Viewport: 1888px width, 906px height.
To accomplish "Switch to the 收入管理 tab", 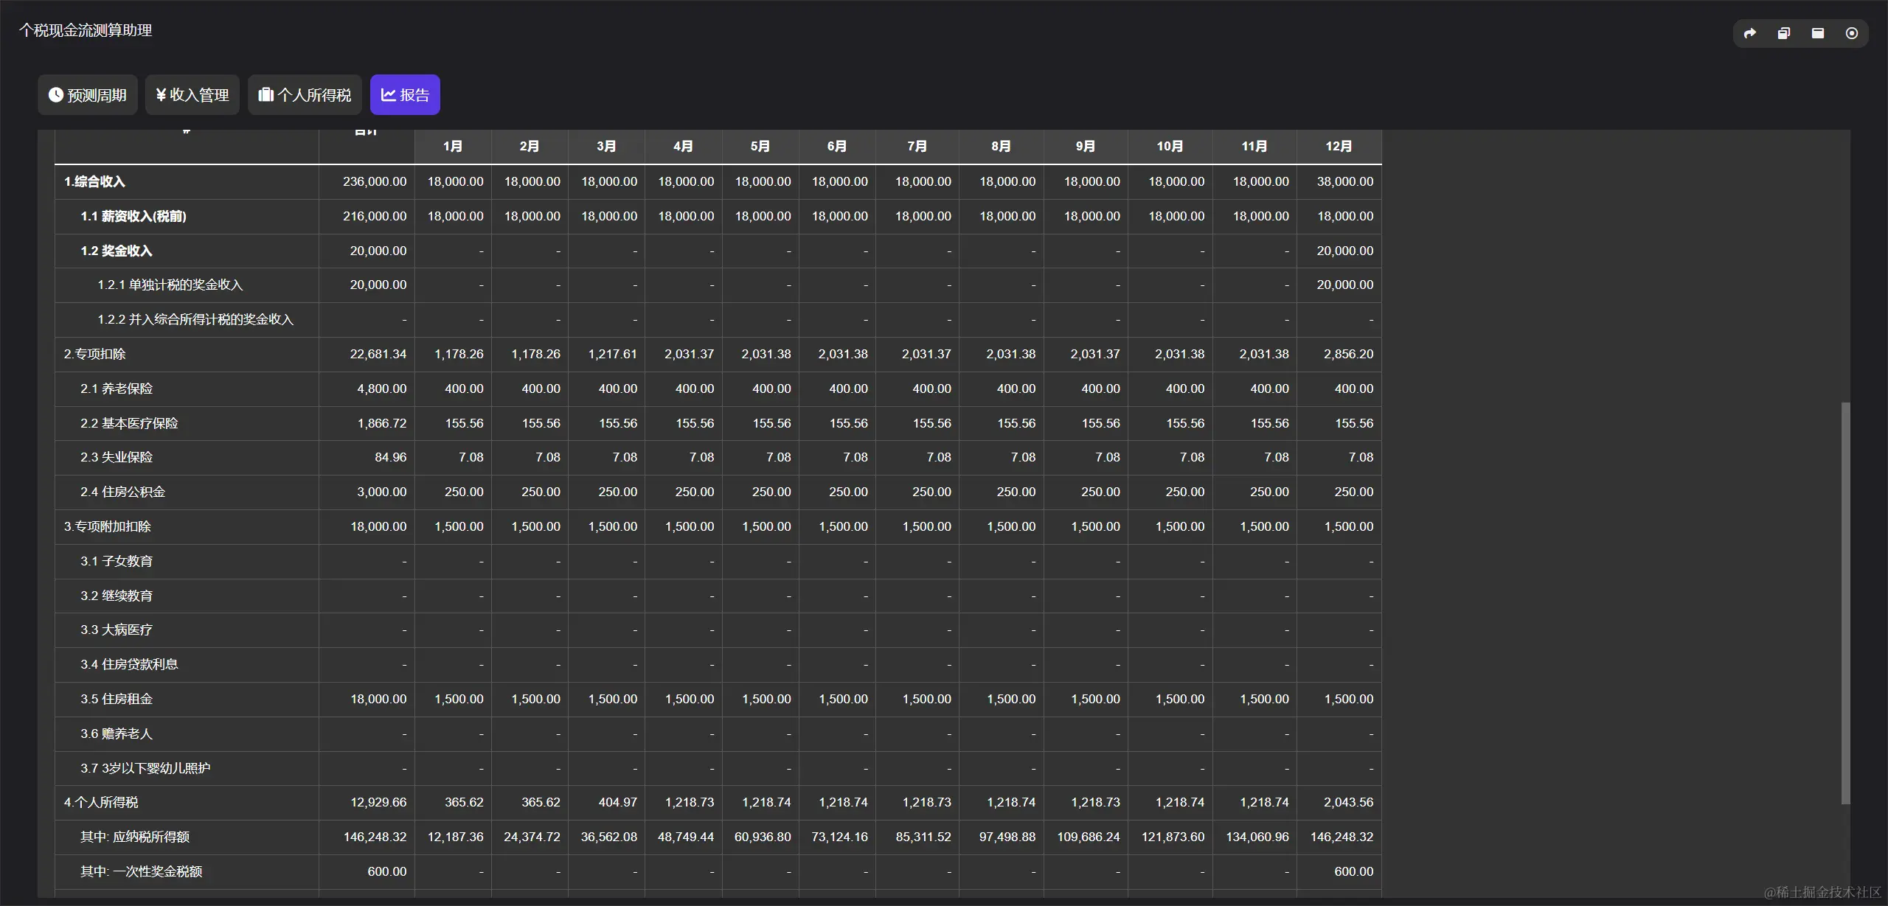I will click(x=199, y=95).
